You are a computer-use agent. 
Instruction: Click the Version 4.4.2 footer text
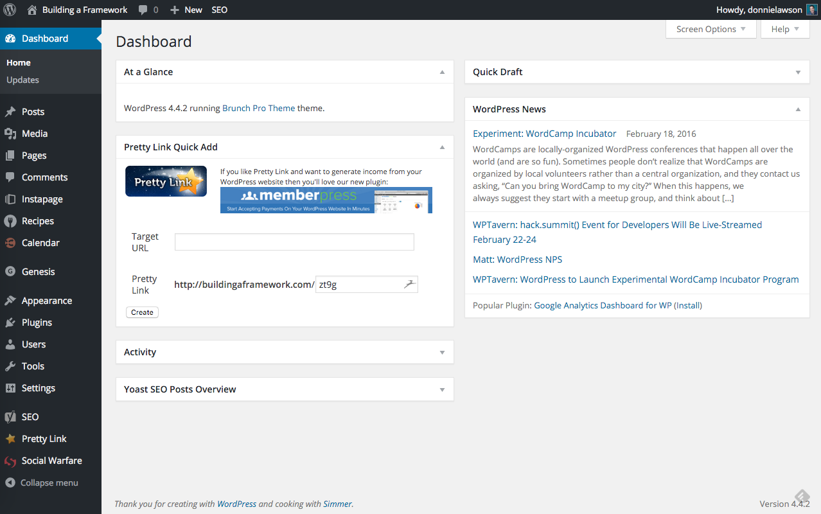784,504
